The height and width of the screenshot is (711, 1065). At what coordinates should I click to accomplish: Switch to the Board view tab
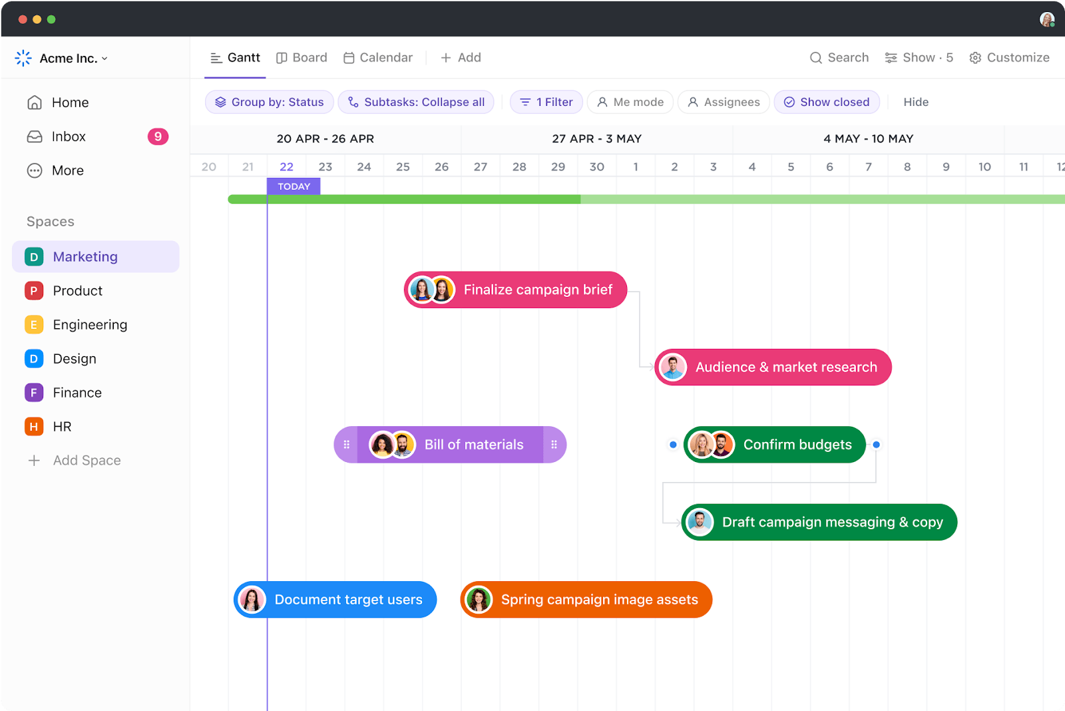coord(302,57)
